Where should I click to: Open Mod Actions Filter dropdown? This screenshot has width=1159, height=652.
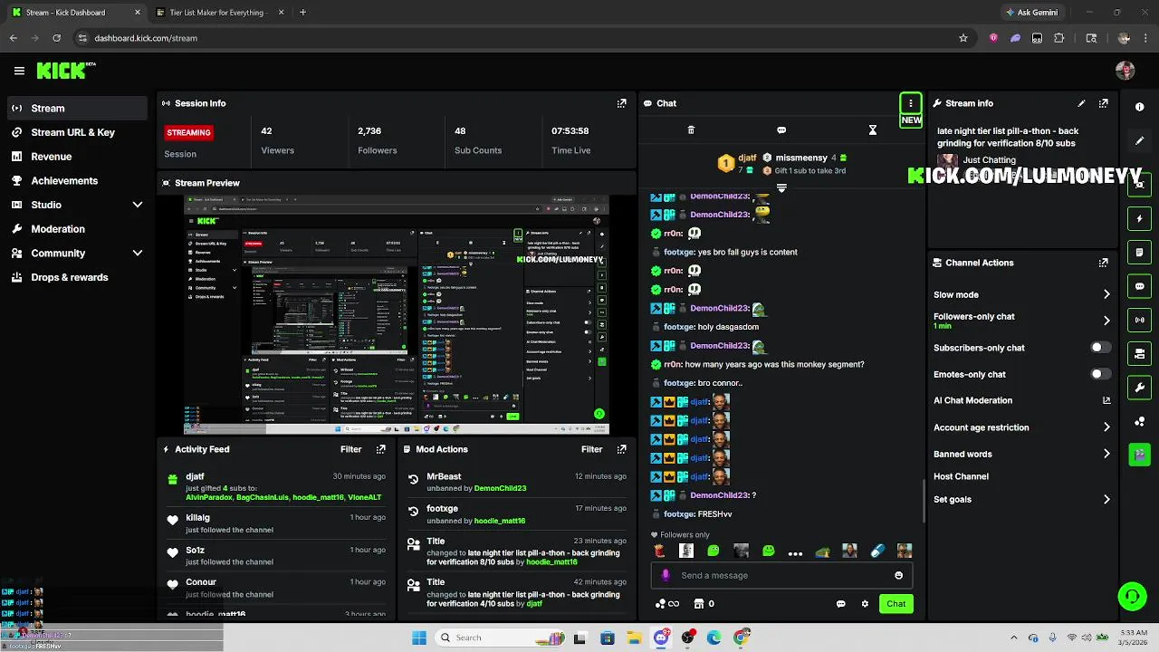click(592, 449)
